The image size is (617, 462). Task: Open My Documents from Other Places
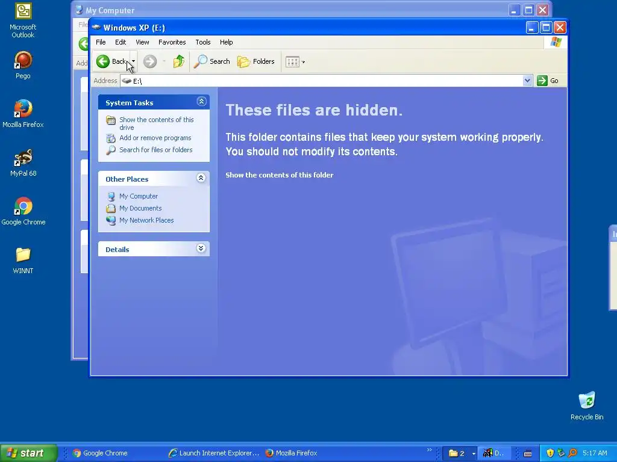coord(140,208)
